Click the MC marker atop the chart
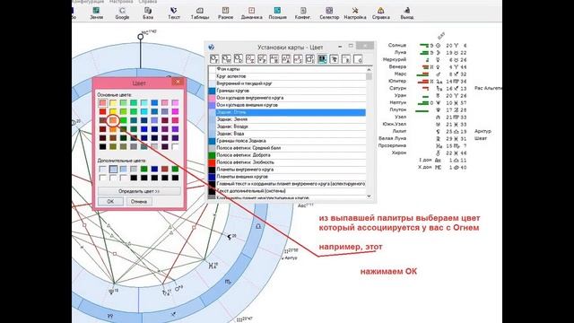This screenshot has height=323, width=574. pos(141,36)
